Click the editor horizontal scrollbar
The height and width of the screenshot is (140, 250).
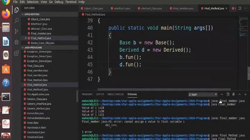[164, 89]
